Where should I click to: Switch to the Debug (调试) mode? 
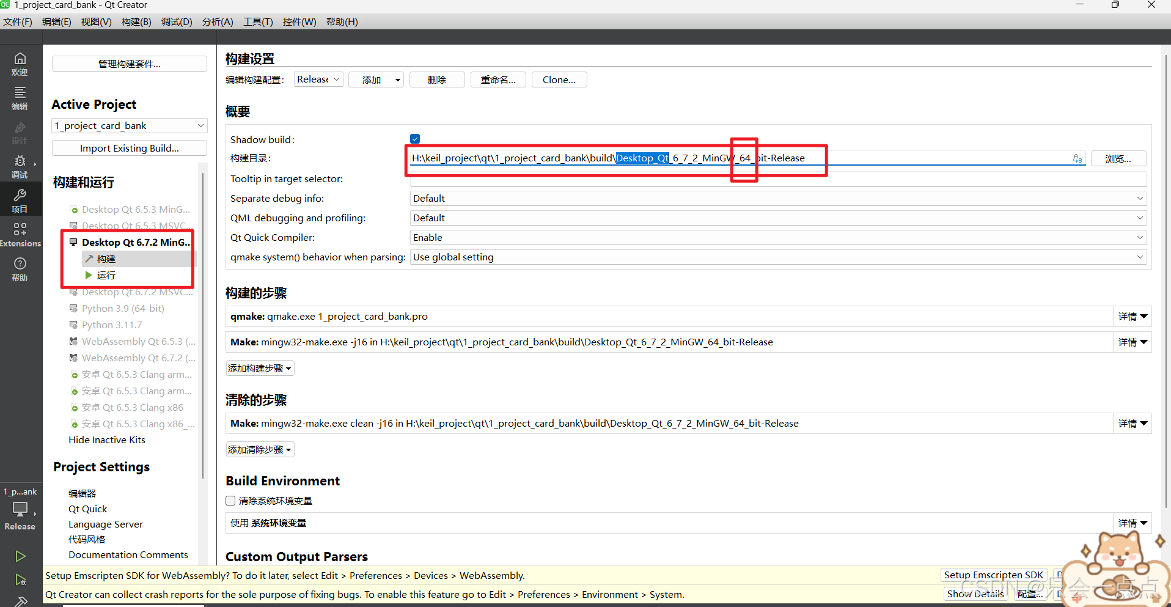[x=20, y=166]
